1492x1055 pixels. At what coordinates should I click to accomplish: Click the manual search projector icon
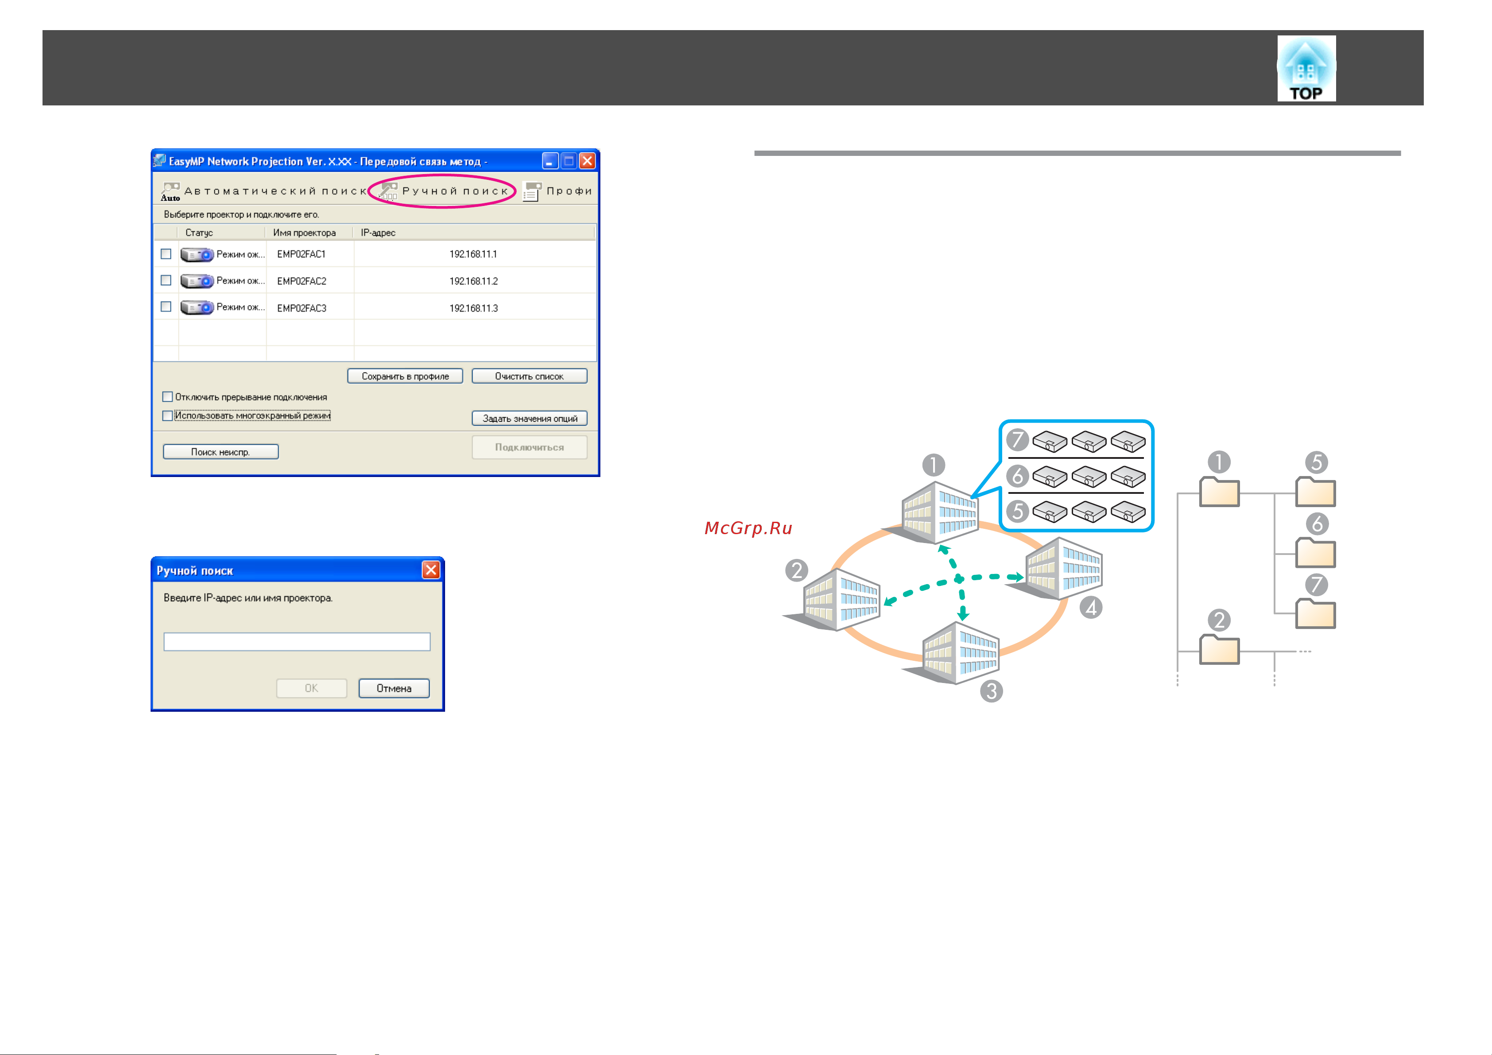tap(388, 191)
